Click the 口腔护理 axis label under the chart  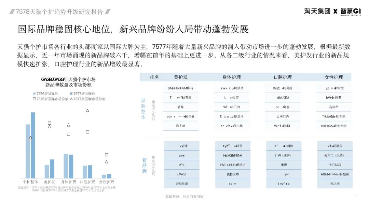pyautogui.click(x=87, y=182)
